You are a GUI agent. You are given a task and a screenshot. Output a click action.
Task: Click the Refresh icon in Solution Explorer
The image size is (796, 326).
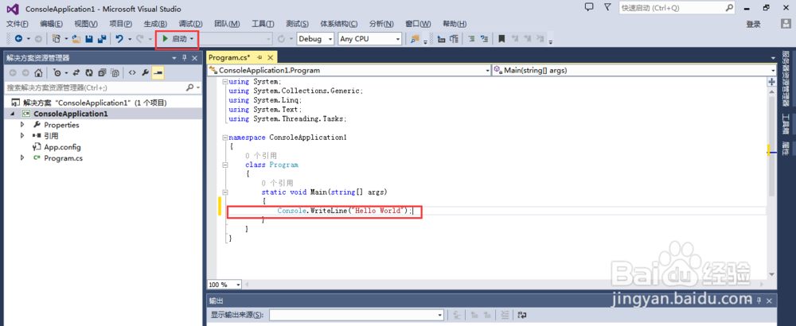[x=89, y=73]
